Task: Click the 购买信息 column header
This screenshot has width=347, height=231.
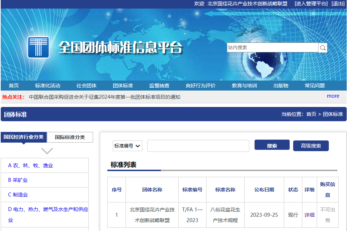Action: pos(328,190)
